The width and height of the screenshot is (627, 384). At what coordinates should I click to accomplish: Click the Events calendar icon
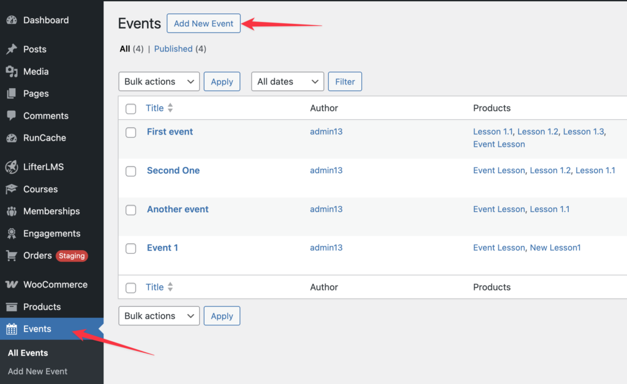click(12, 329)
